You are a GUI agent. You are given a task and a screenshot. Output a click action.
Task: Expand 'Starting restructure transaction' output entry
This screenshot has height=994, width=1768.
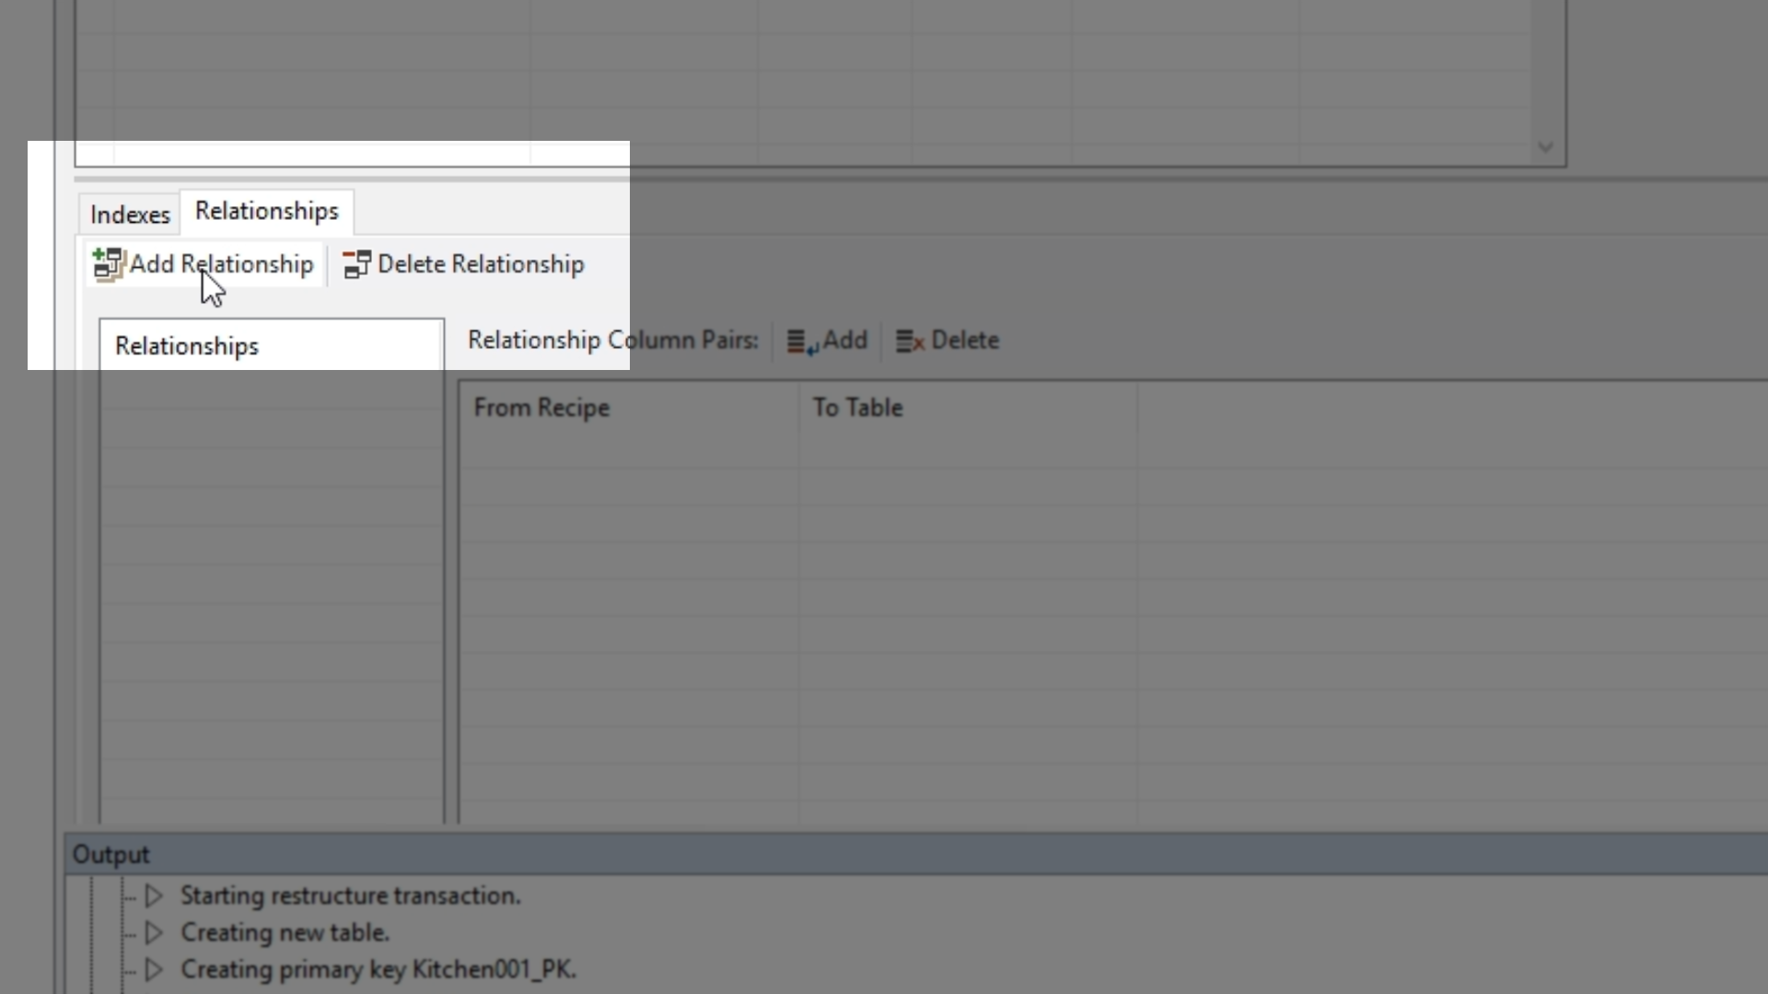pos(154,896)
